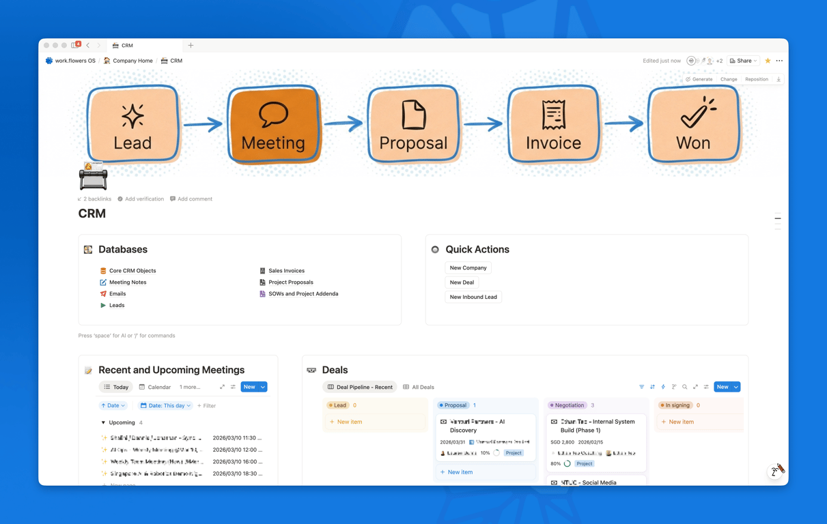Open the '1 more...' views menu

click(190, 387)
